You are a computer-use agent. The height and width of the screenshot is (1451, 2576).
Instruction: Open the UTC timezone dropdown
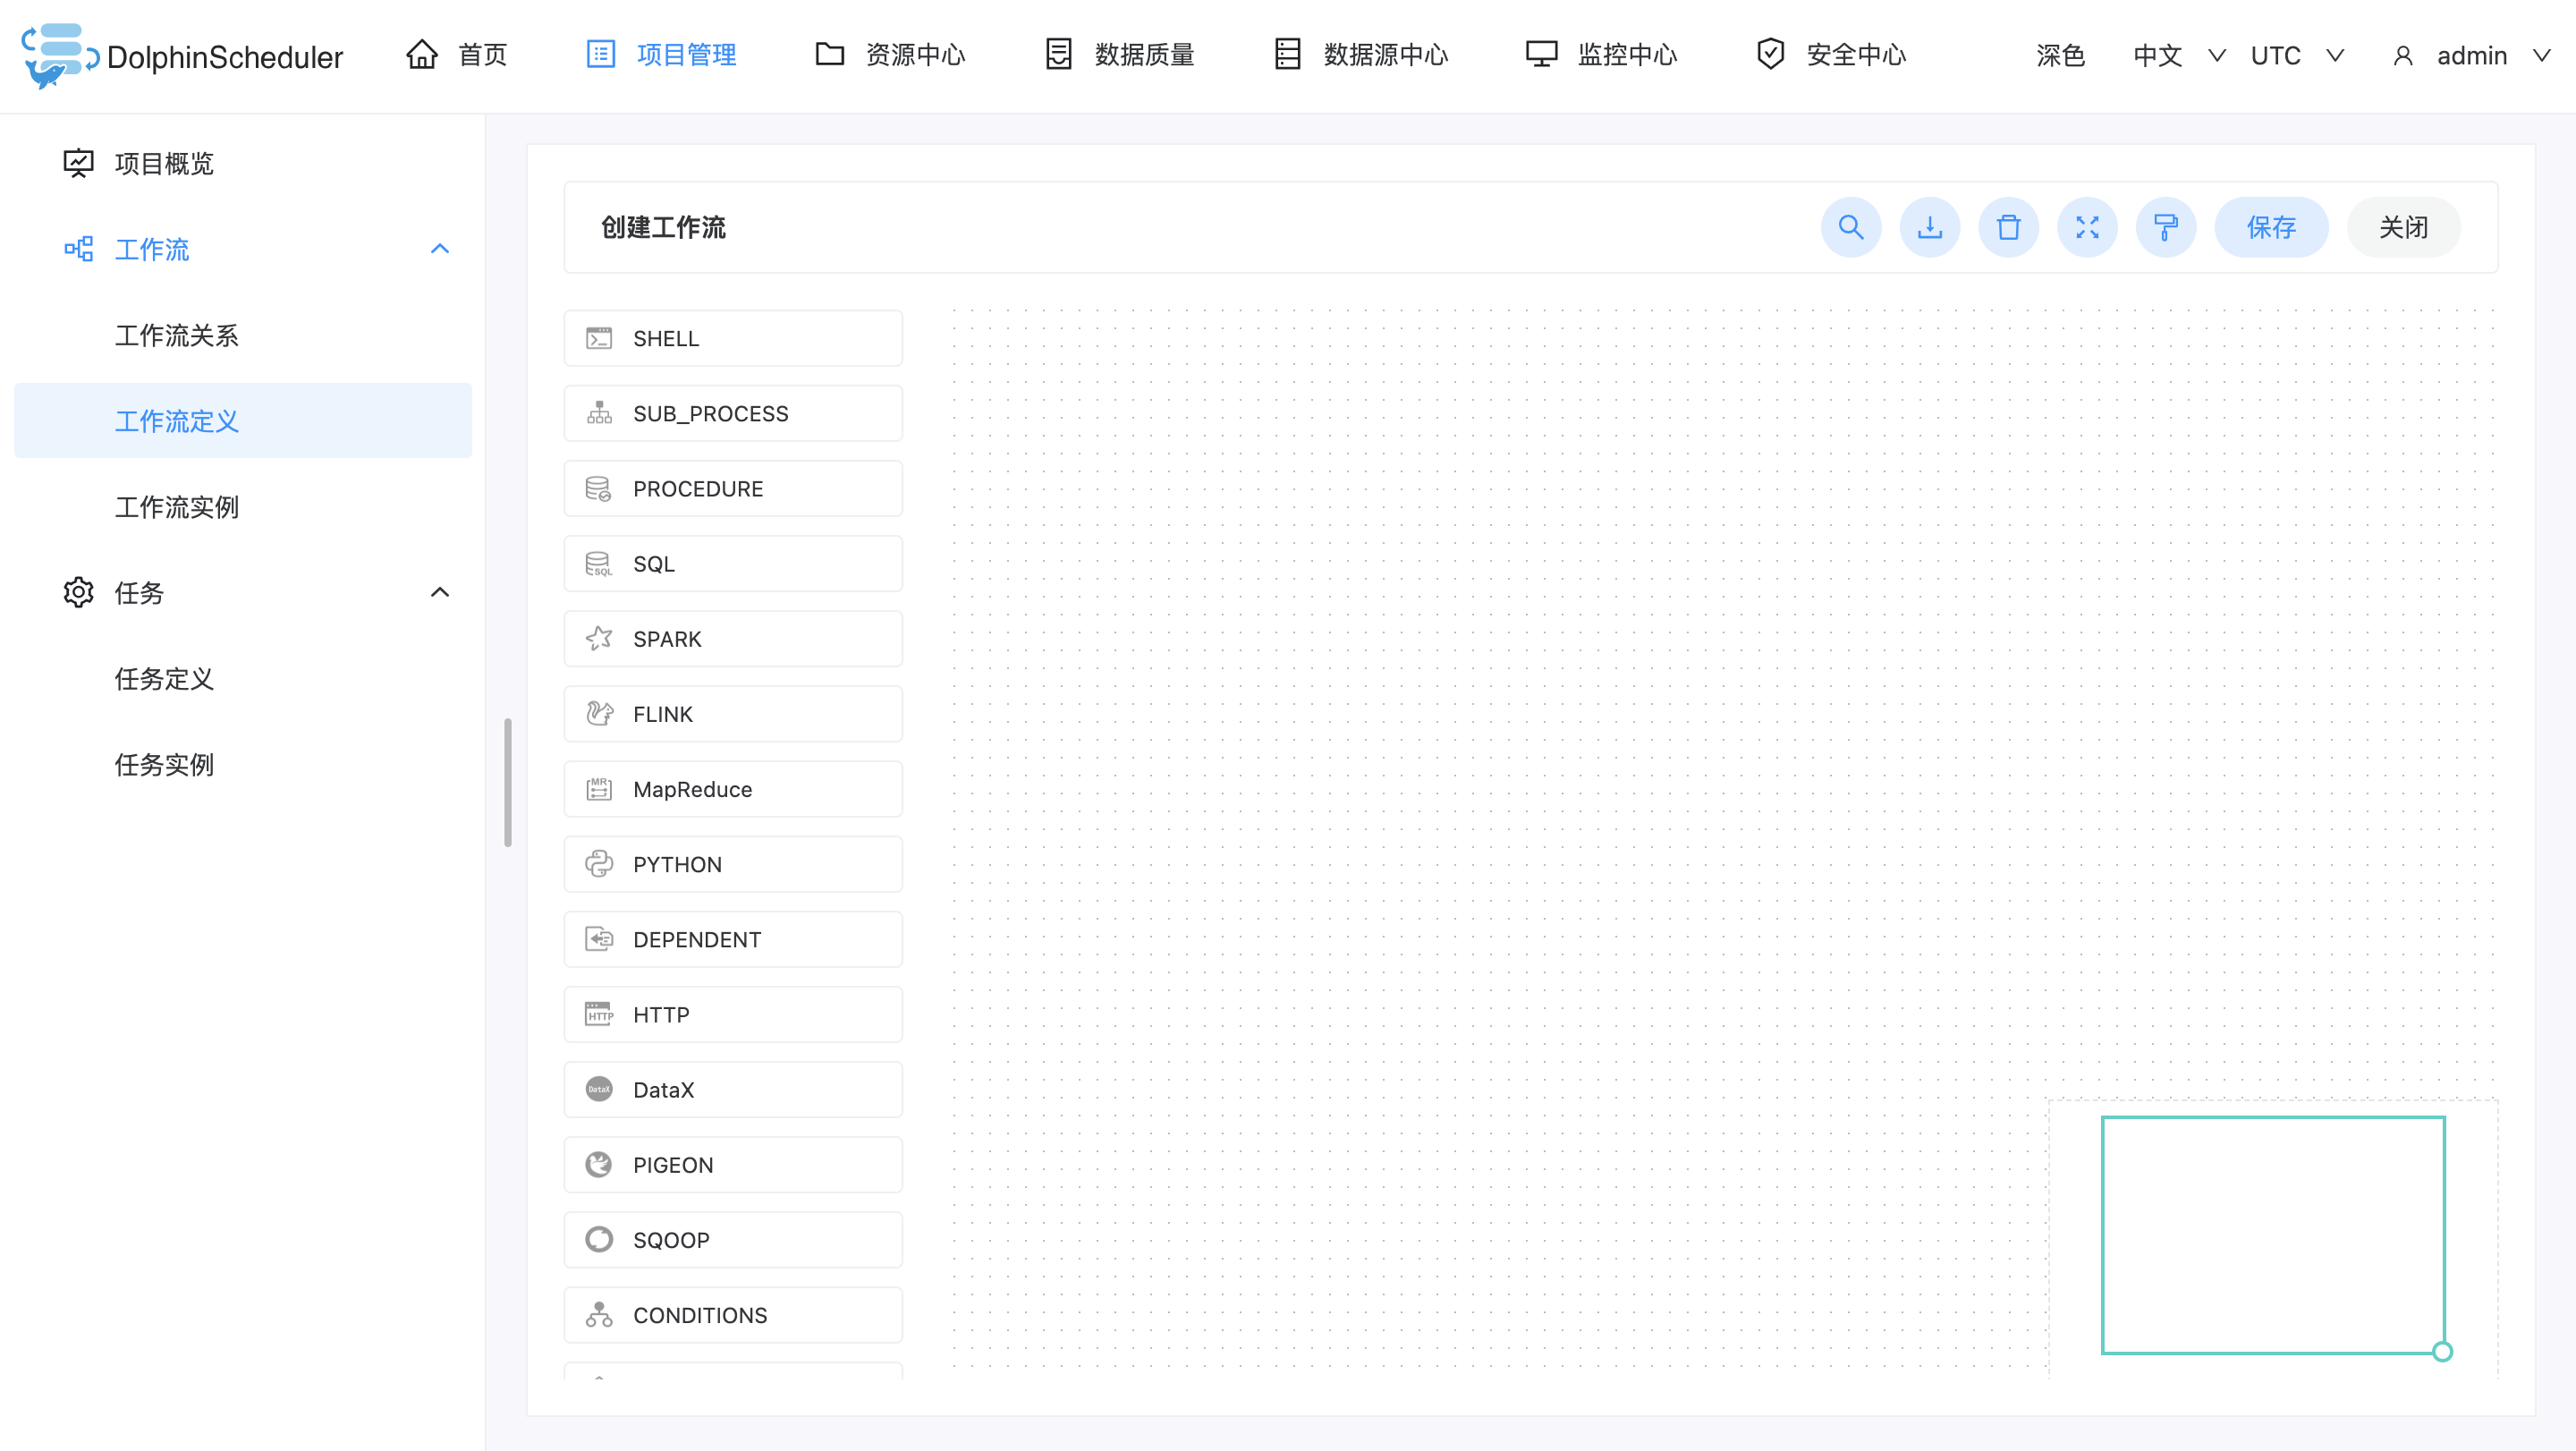[2296, 55]
